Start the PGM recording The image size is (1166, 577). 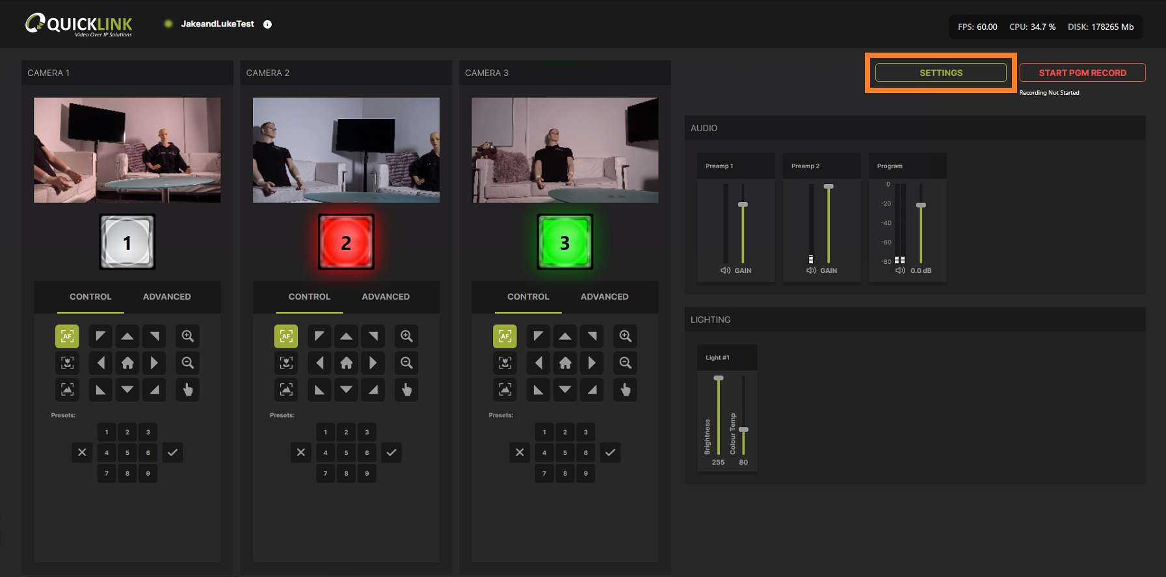tap(1082, 73)
